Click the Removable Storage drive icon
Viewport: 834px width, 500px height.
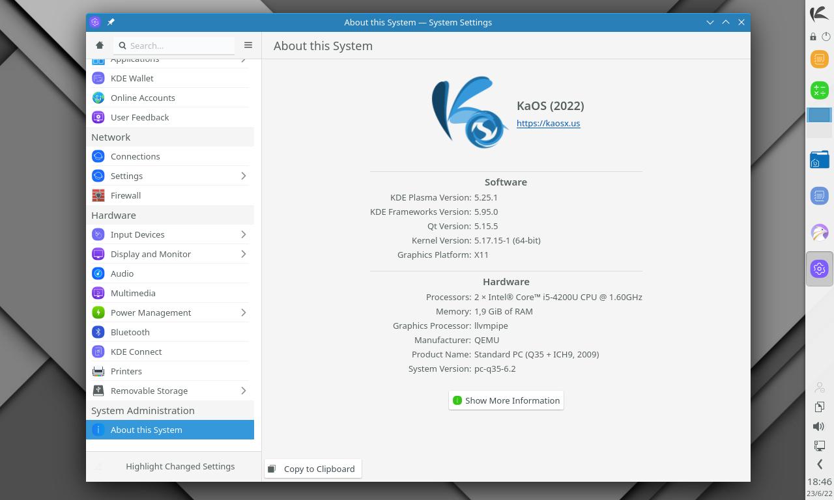98,391
